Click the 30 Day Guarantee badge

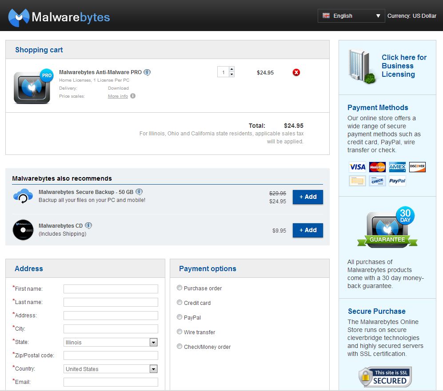[x=387, y=227]
